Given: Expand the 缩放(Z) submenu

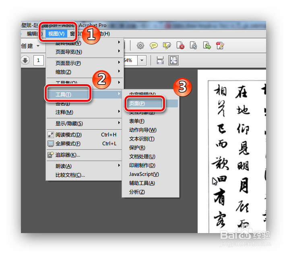Looking at the screenshot, I should 119,71.
